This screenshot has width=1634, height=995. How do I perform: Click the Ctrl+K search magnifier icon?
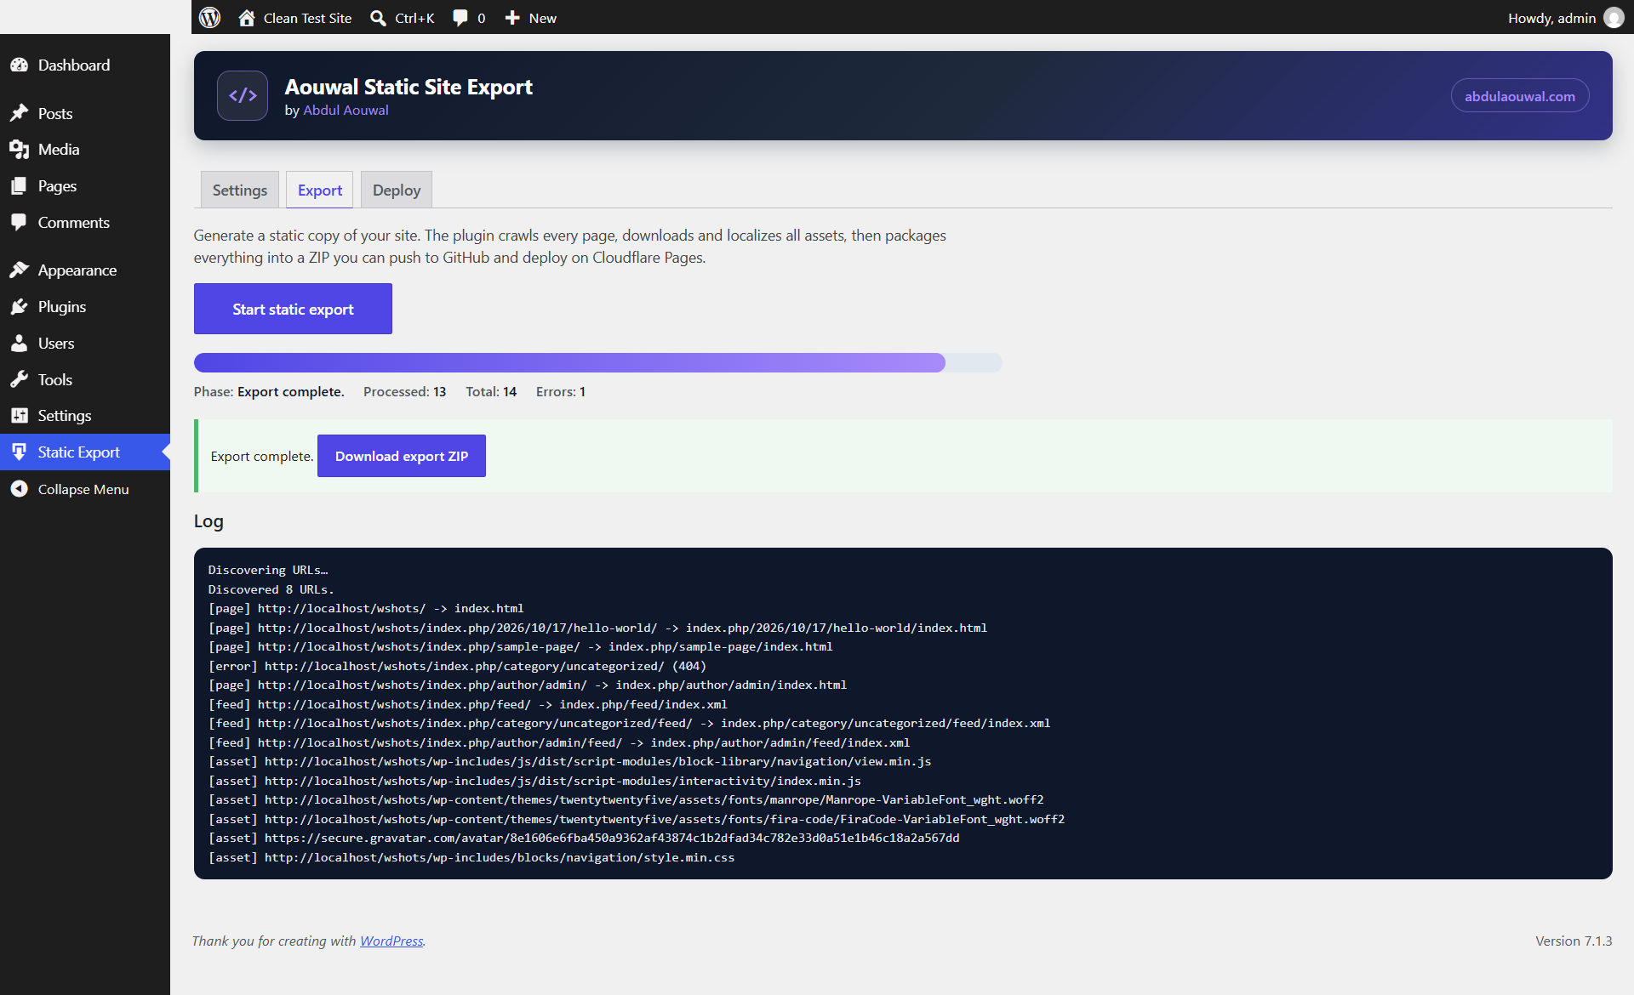pyautogui.click(x=378, y=18)
